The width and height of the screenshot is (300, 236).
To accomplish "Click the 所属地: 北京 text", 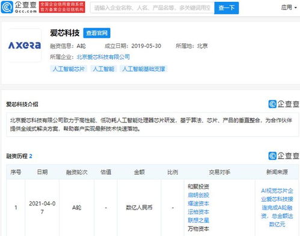I will pos(192,46).
